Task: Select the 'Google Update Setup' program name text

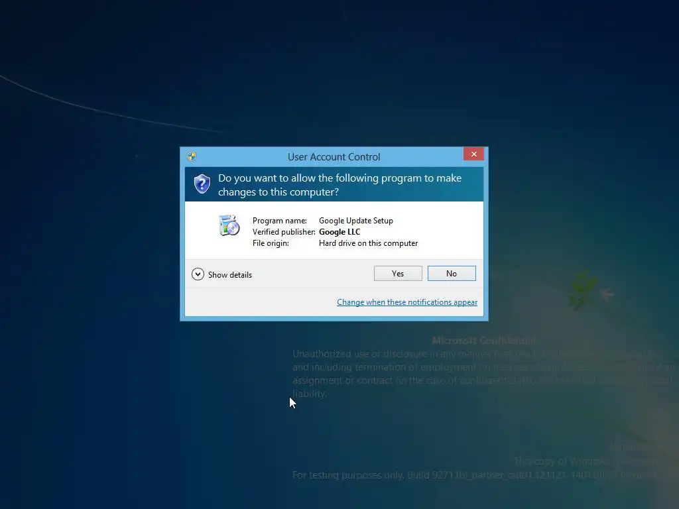Action: pyautogui.click(x=356, y=221)
